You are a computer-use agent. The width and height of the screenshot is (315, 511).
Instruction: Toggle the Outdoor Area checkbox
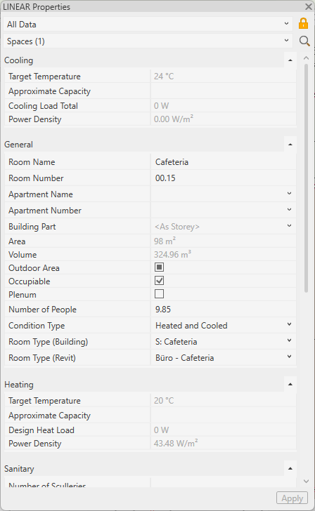click(160, 267)
